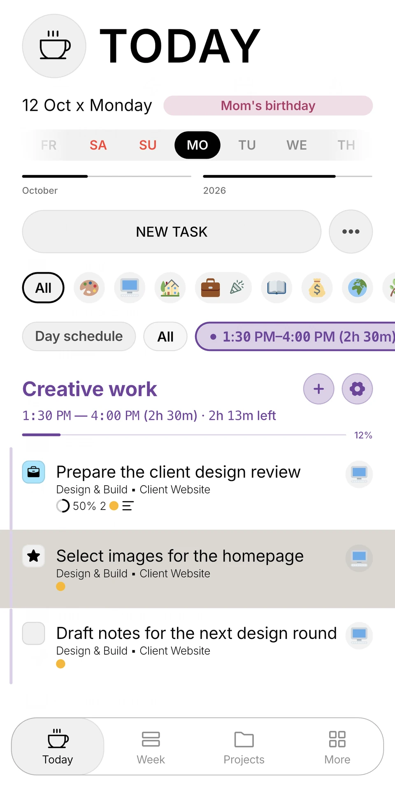Click the 12 Oct x Monday date label
This screenshot has width=395, height=791.
(87, 105)
